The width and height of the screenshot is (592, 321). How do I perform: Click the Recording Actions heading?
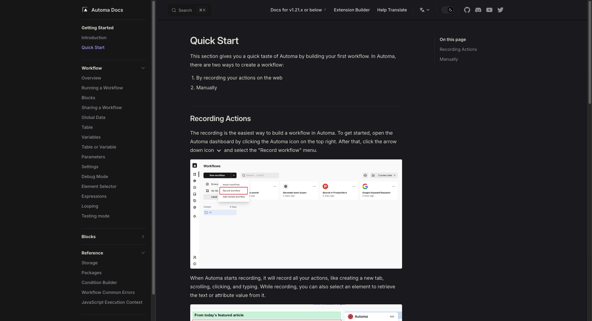click(220, 119)
